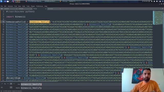The height and width of the screenshot is (92, 164).
Task: Switch to the second editor tab
Action: 25,9
